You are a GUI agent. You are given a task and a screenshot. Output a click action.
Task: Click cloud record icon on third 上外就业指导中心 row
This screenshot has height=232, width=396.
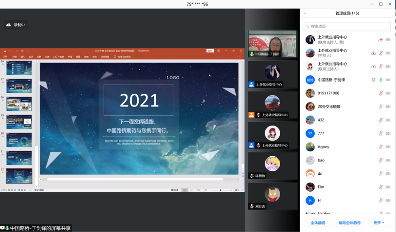(x=373, y=66)
